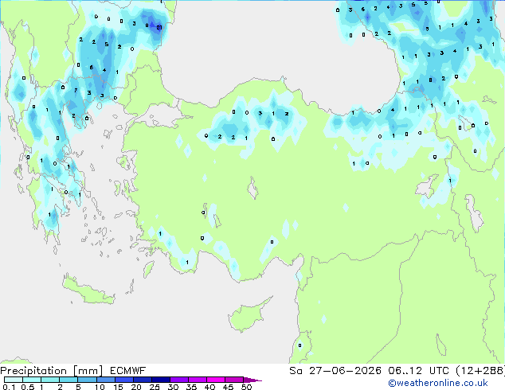
Task: Click the '30' legend scale label
Action: click(x=173, y=387)
